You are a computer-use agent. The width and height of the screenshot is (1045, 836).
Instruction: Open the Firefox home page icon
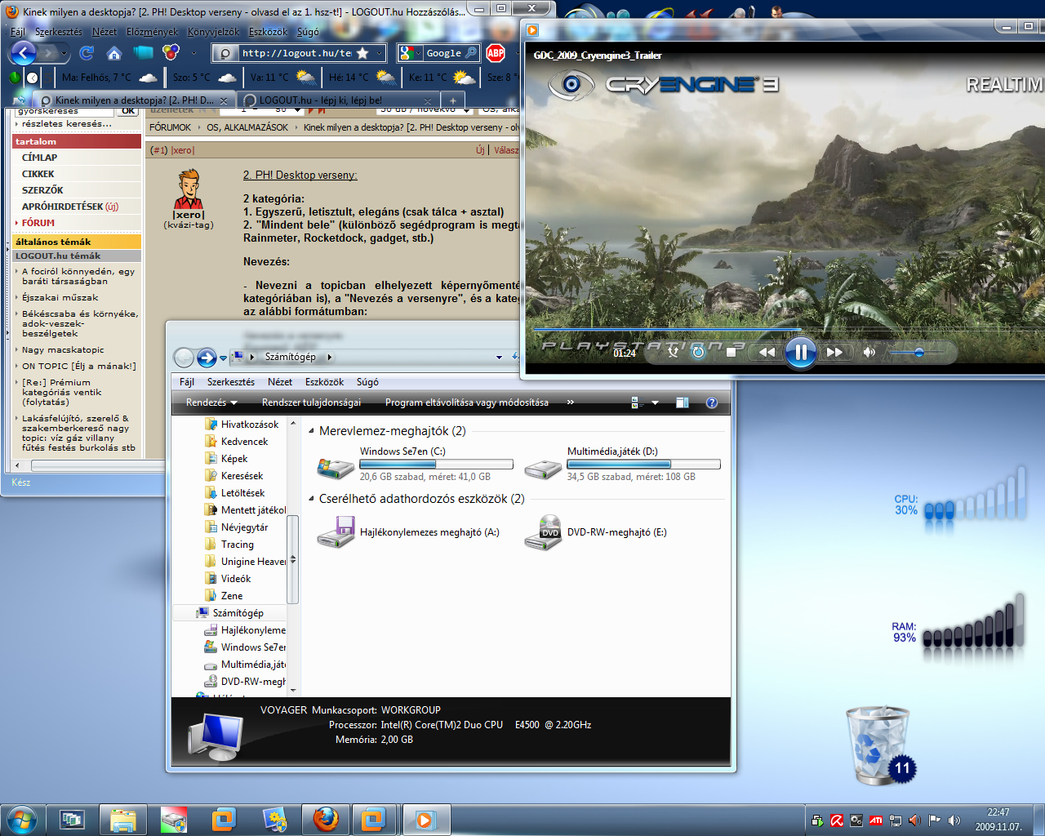[113, 53]
